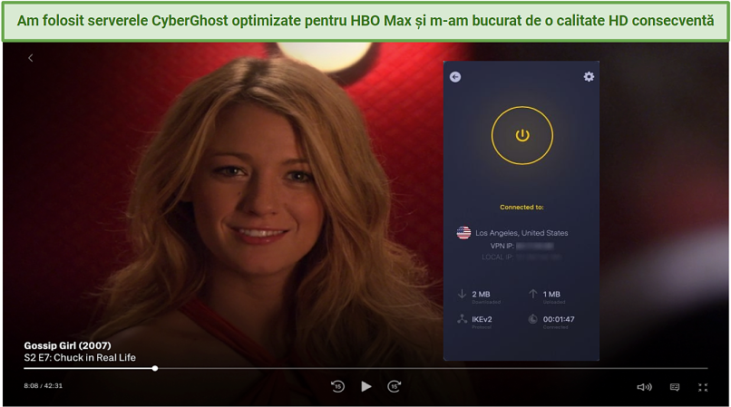This screenshot has height=407, width=731.
Task: Play the Gossip Girl episode
Action: pos(366,386)
